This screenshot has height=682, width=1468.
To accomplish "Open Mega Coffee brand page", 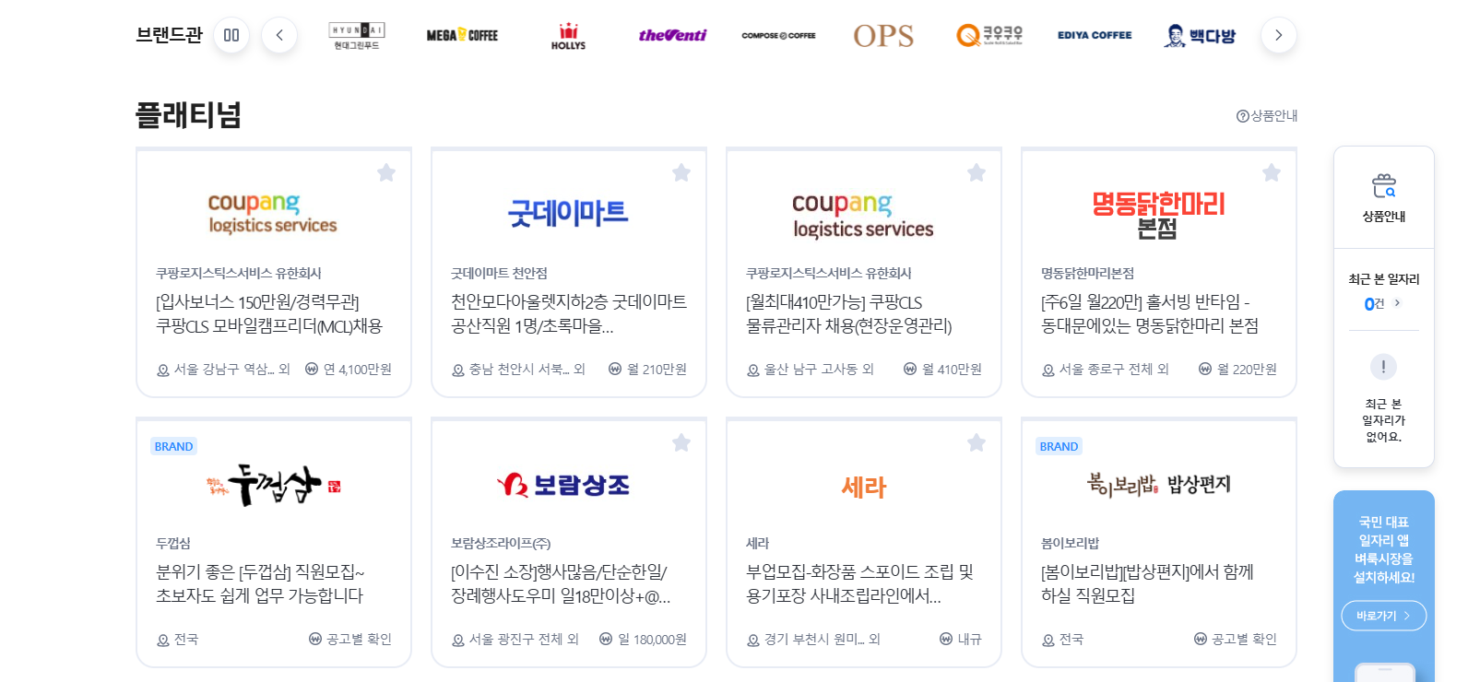I will [x=462, y=35].
